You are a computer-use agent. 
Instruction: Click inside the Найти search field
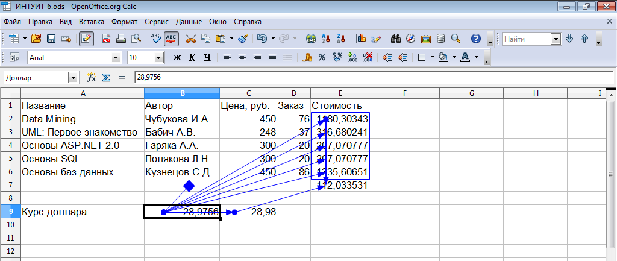tap(527, 39)
